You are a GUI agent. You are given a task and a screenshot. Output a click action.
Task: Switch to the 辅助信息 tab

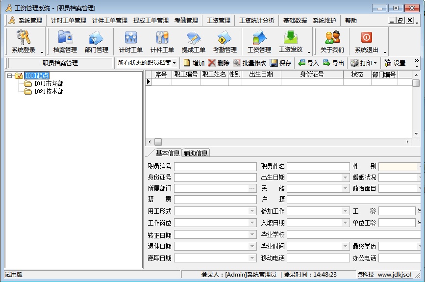pyautogui.click(x=196, y=153)
